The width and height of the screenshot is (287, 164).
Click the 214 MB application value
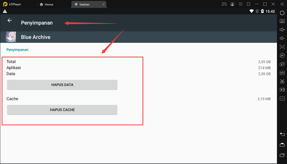264,68
